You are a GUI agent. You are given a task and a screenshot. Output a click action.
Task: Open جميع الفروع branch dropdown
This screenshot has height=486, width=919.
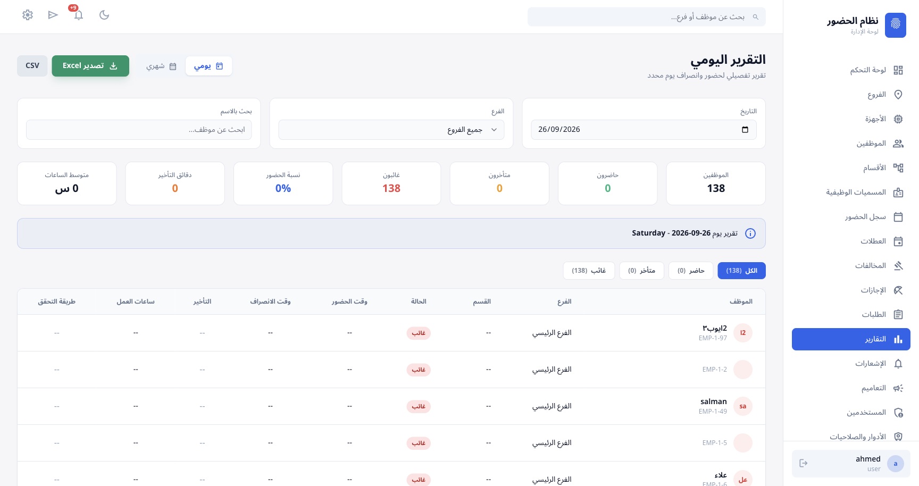(391, 130)
